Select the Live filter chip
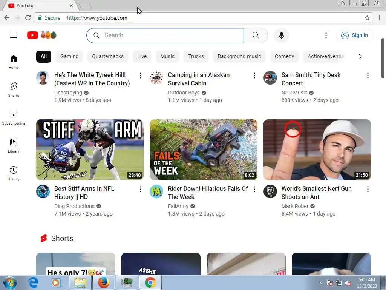 [x=142, y=57]
